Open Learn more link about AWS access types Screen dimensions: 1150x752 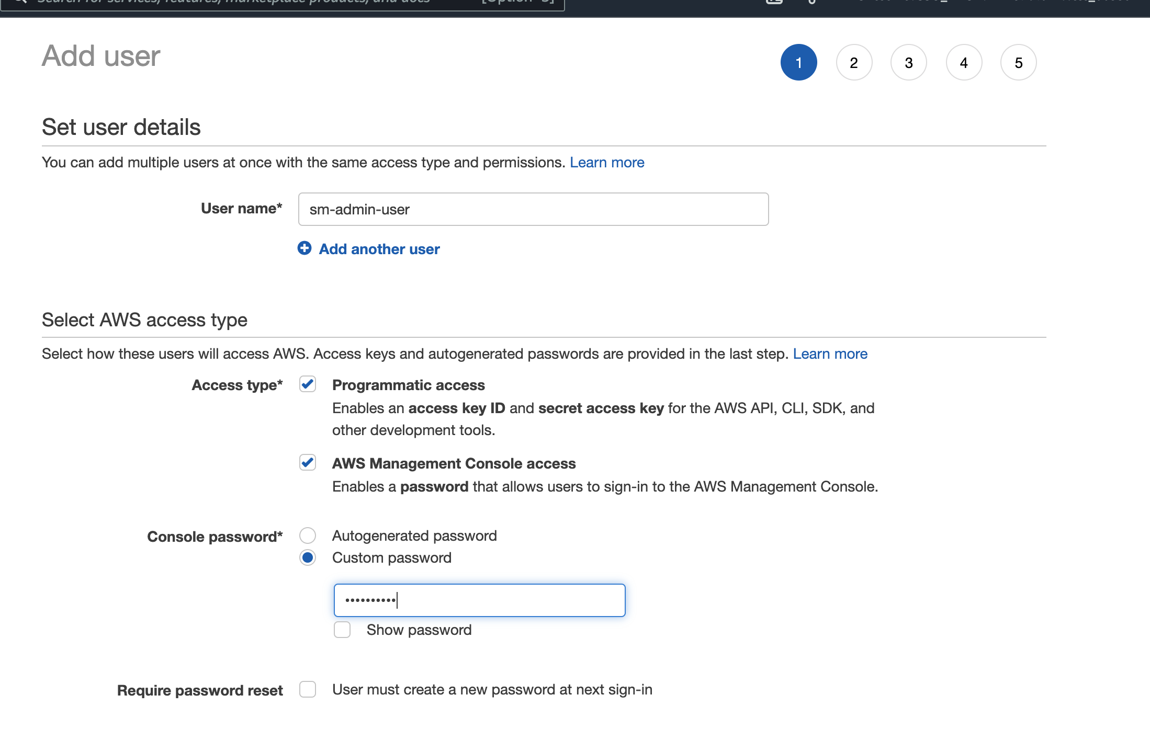[x=830, y=354]
